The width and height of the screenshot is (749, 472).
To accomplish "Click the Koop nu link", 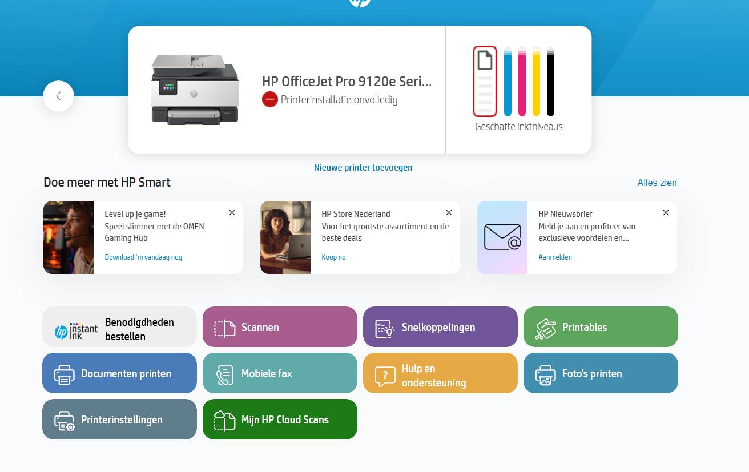I will [333, 257].
